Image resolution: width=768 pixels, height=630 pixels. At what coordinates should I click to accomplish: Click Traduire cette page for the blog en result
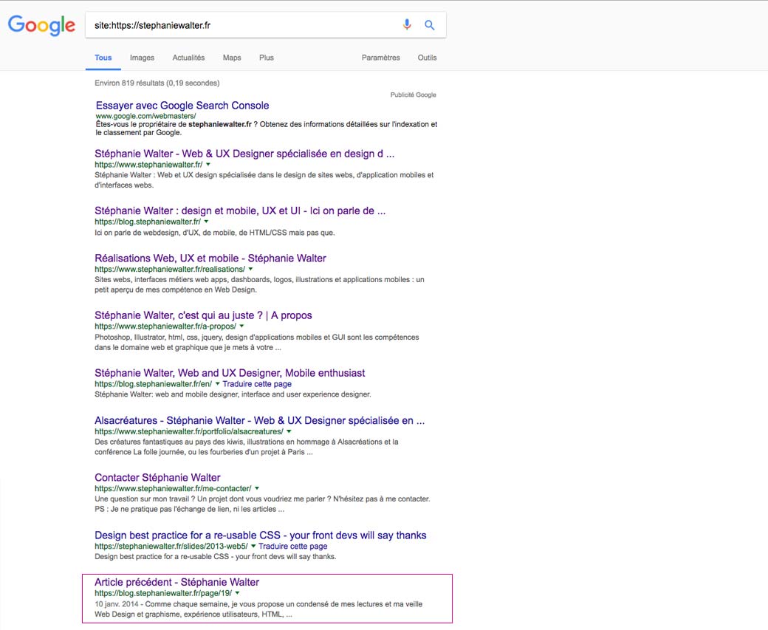click(x=257, y=384)
